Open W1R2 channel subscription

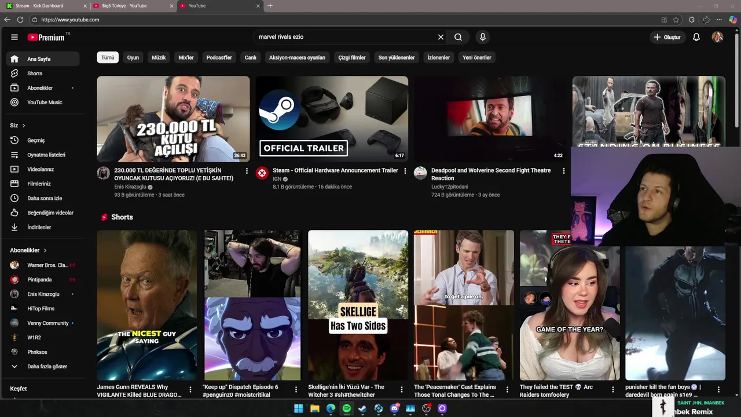tap(43, 338)
